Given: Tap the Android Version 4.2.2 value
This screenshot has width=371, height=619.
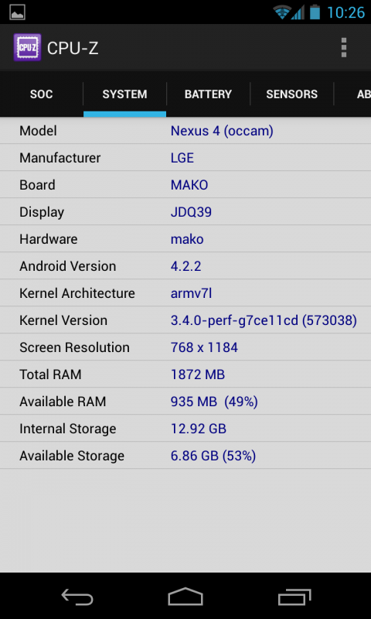Looking at the screenshot, I should [x=185, y=266].
